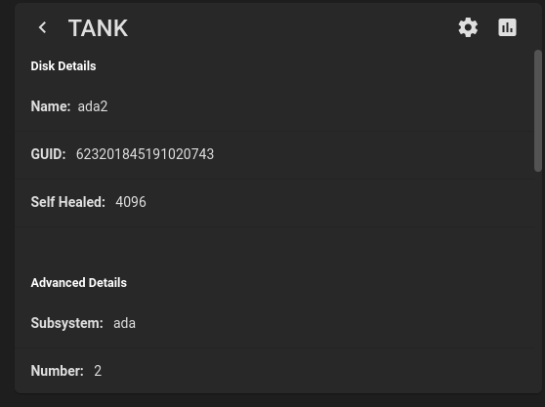Select the Advanced Details heading
545x407 pixels.
click(x=79, y=283)
